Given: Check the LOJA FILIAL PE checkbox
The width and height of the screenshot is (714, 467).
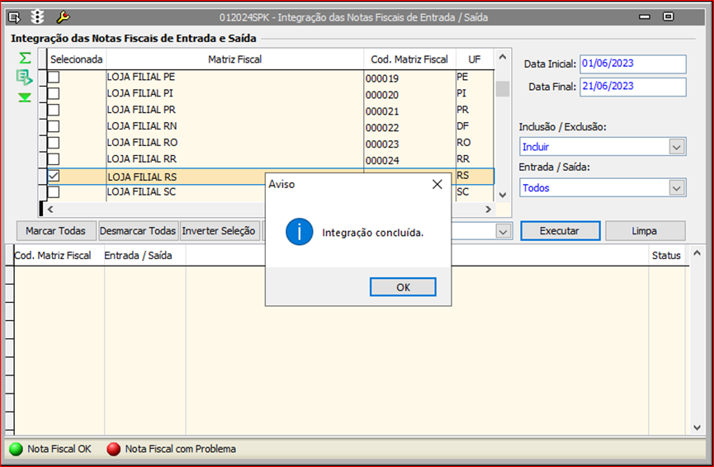Looking at the screenshot, I should tap(54, 77).
